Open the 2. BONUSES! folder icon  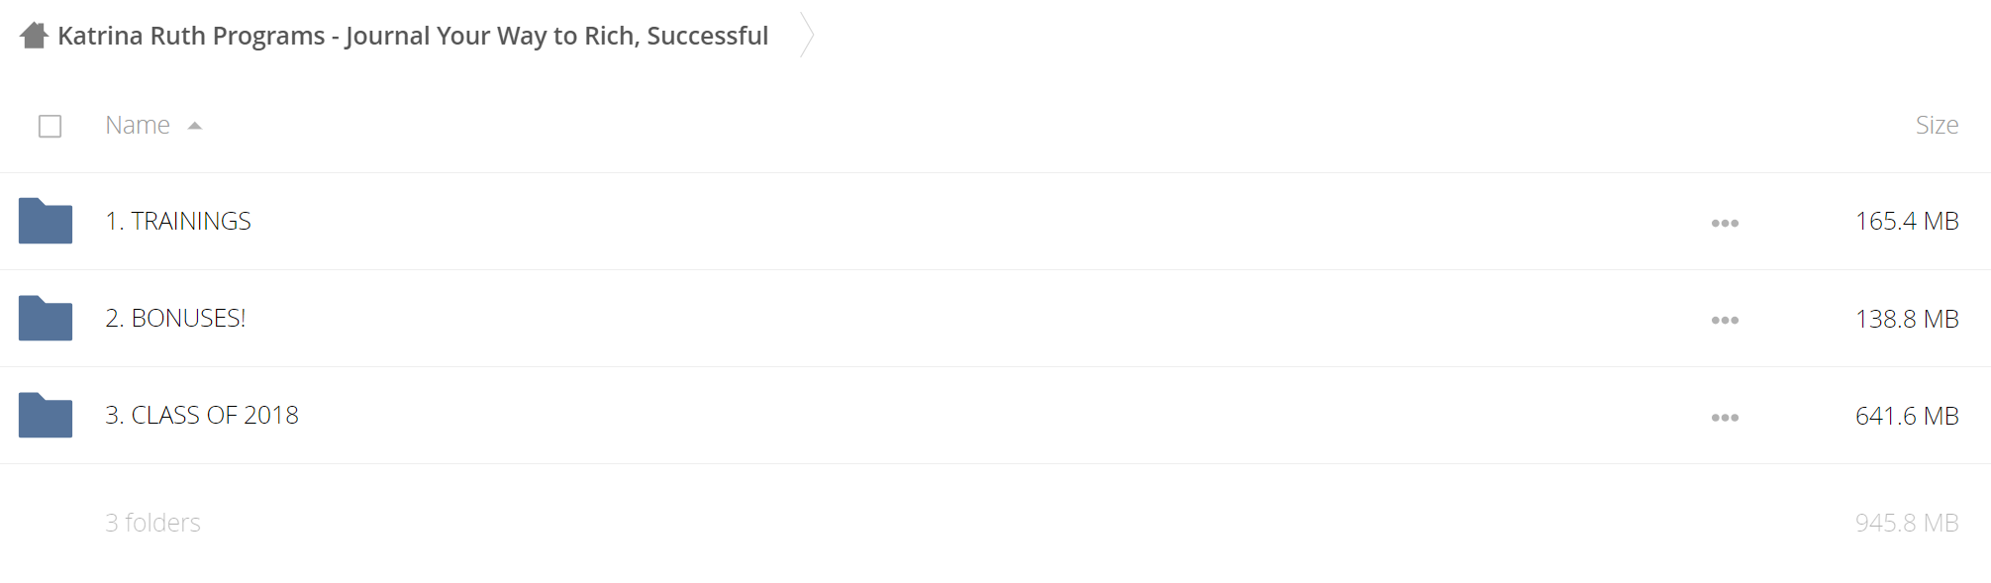pyautogui.click(x=46, y=318)
